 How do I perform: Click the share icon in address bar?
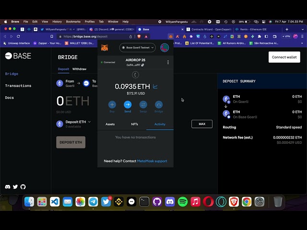point(130,36)
